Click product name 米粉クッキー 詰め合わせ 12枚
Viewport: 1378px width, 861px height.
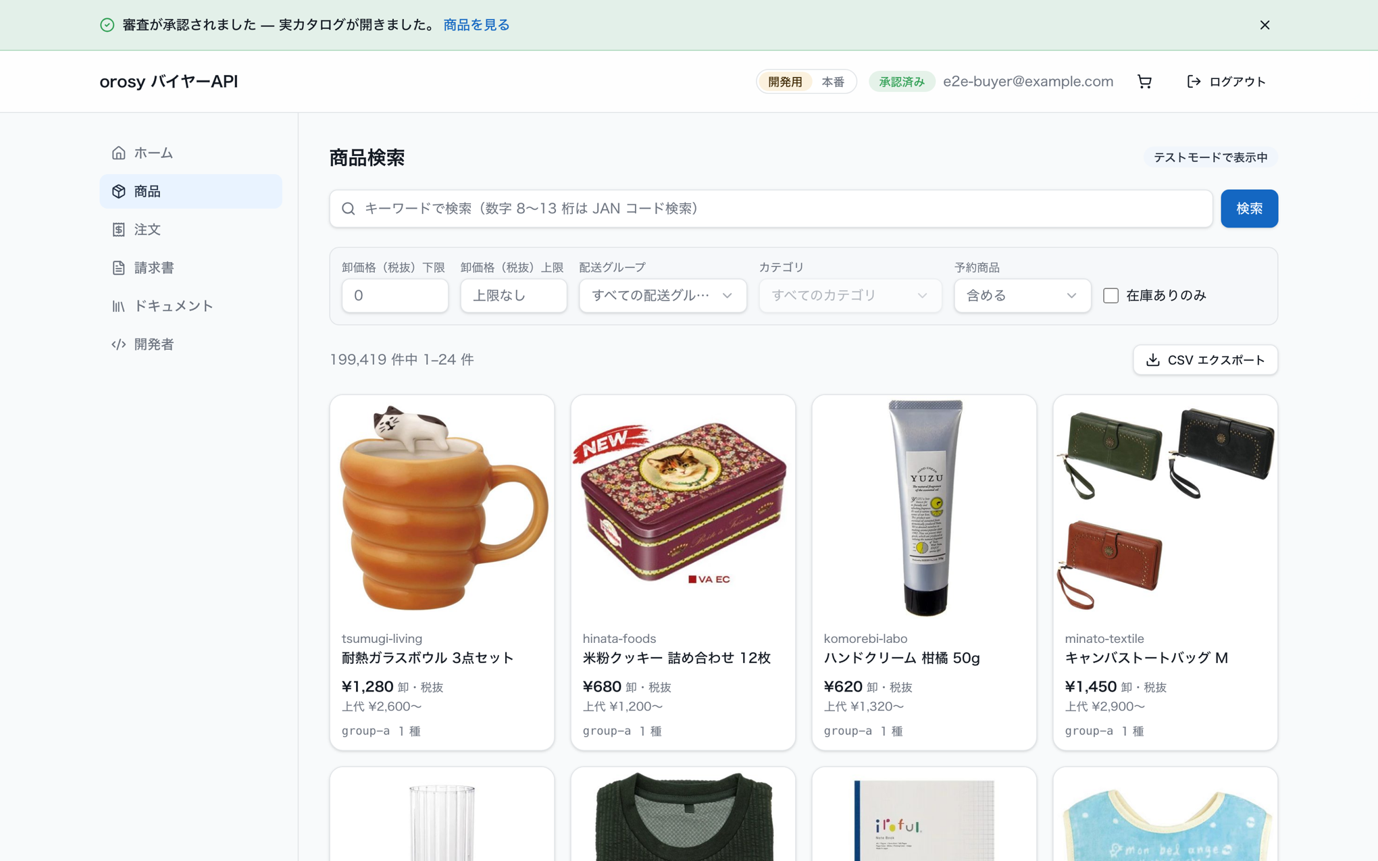(676, 658)
